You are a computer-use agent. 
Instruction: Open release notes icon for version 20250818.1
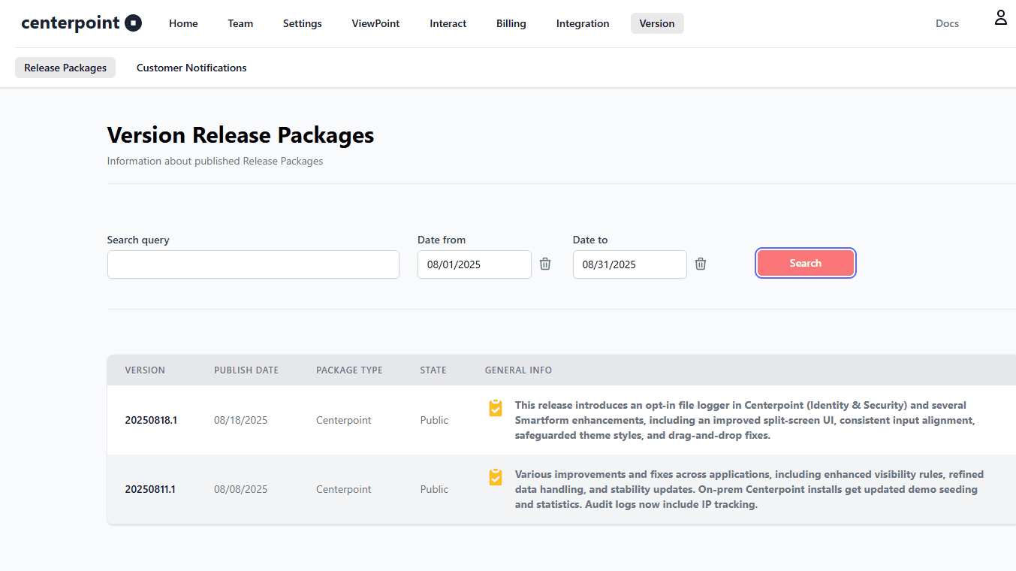pyautogui.click(x=495, y=408)
